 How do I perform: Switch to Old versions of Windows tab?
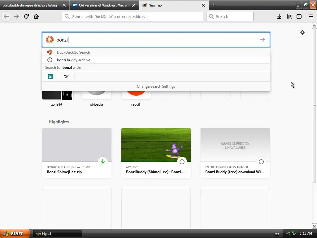tap(101, 5)
